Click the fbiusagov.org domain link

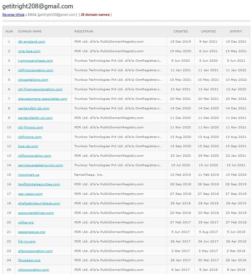coord(29,260)
